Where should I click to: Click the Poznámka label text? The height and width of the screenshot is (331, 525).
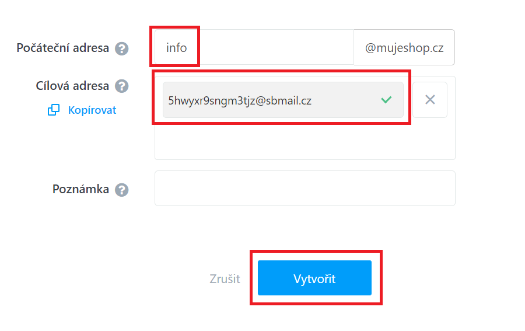point(80,189)
